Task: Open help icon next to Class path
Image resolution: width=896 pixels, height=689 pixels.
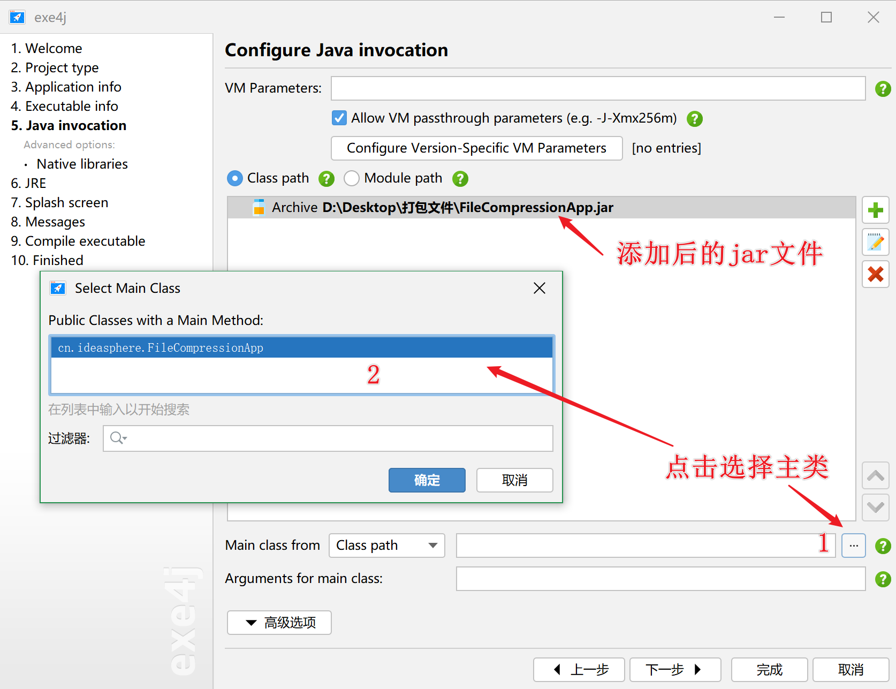Action: pyautogui.click(x=326, y=179)
